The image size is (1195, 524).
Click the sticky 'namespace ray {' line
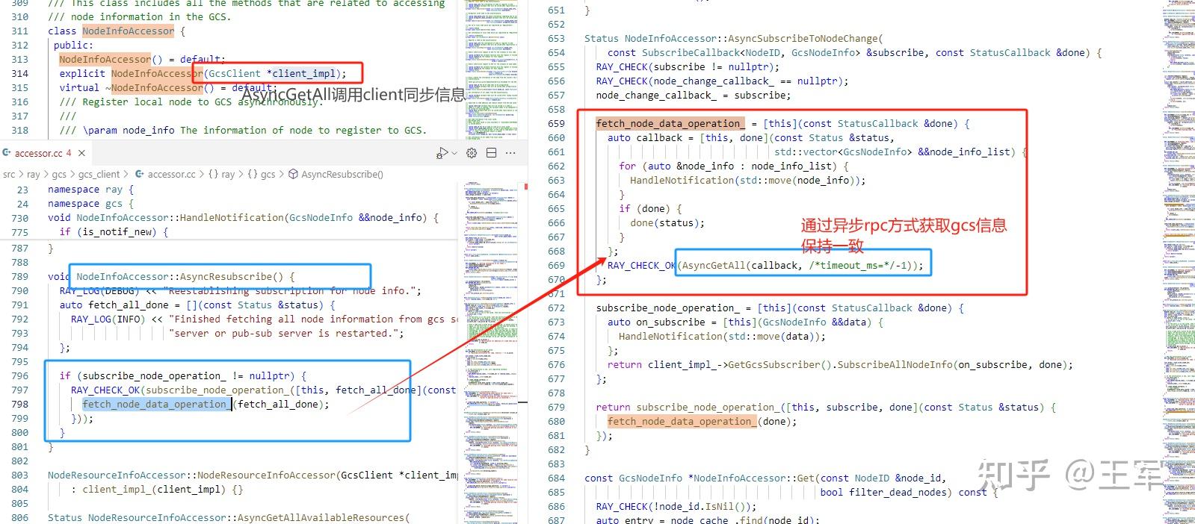90,190
